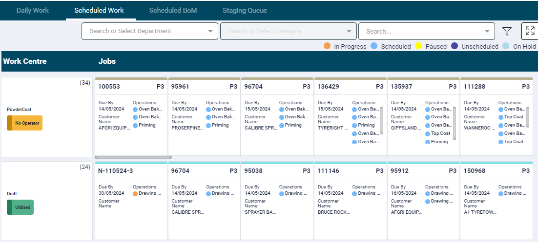This screenshot has width=538, height=242.
Task: Switch to the Daily Work tab
Action: click(33, 10)
